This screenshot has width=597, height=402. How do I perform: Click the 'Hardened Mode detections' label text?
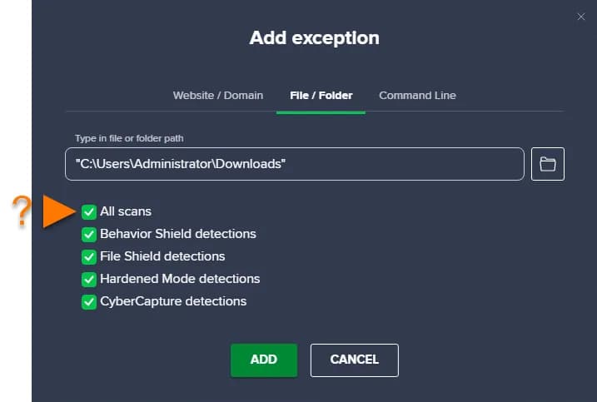(x=180, y=279)
